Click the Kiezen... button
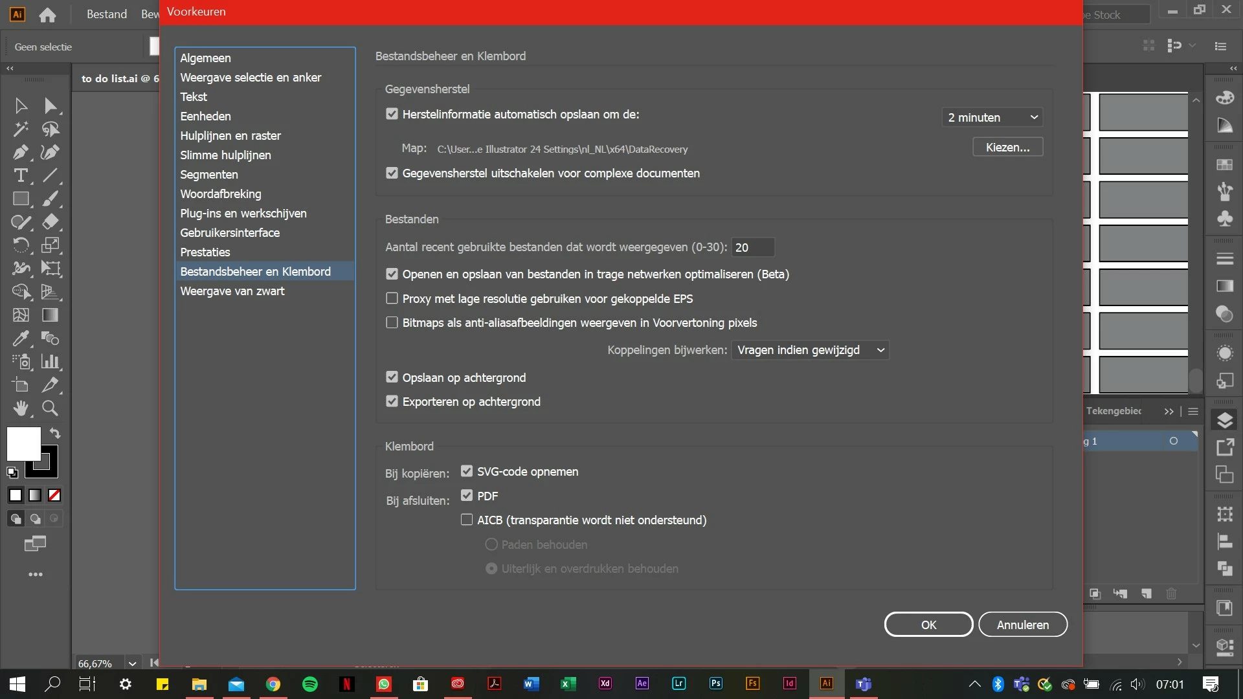 click(1007, 148)
